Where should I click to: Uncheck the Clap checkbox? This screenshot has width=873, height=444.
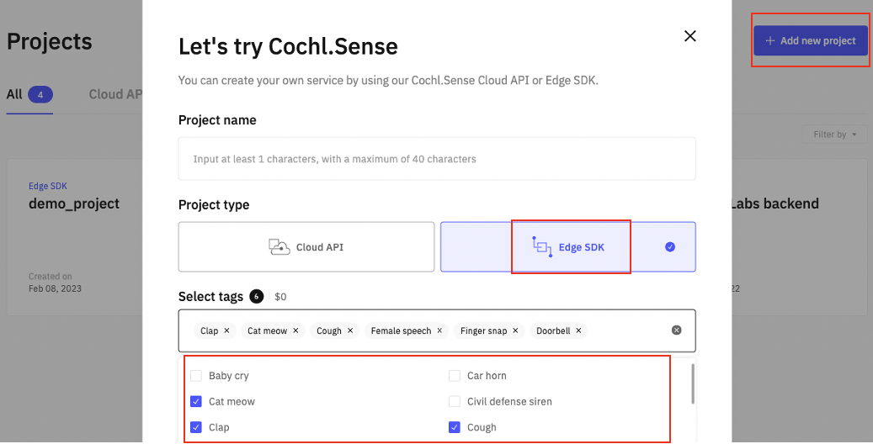tap(196, 427)
